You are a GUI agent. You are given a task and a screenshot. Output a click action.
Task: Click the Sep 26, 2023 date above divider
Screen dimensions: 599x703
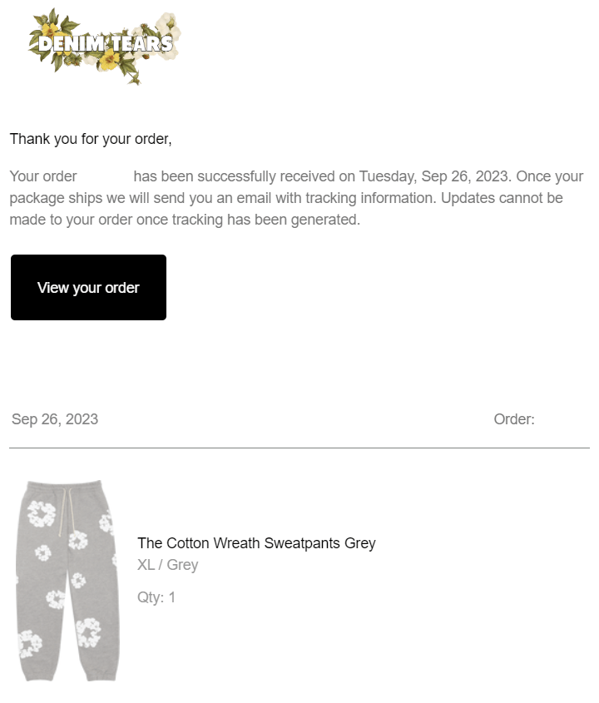pos(55,419)
